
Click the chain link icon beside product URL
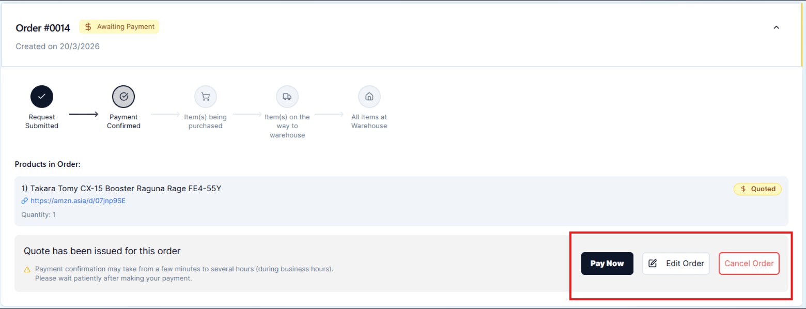[24, 201]
